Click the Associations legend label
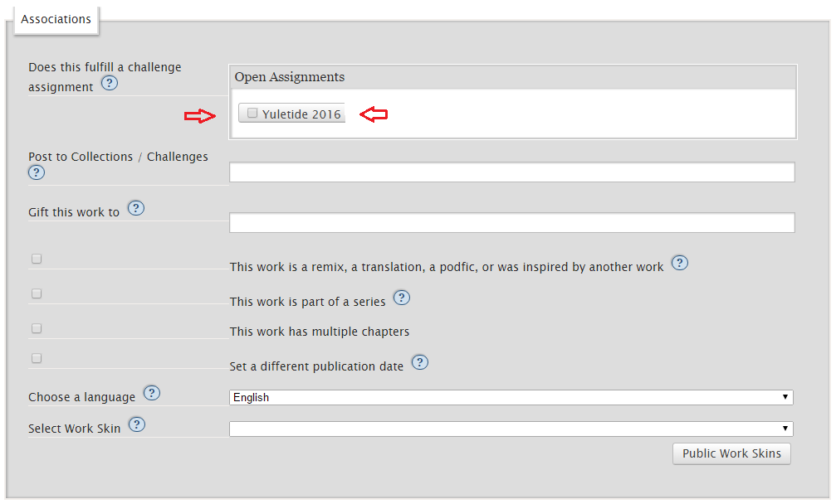The height and width of the screenshot is (504, 836). click(56, 19)
